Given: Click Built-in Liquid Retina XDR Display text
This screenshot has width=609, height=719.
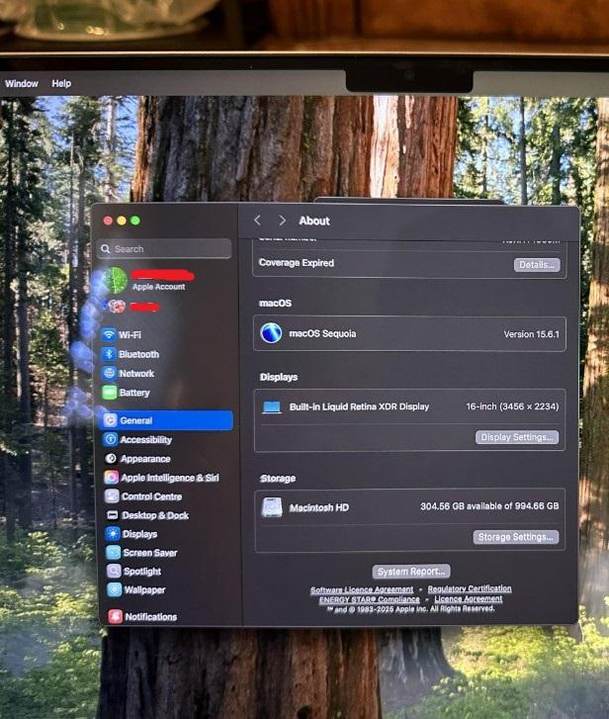Looking at the screenshot, I should click(x=359, y=406).
